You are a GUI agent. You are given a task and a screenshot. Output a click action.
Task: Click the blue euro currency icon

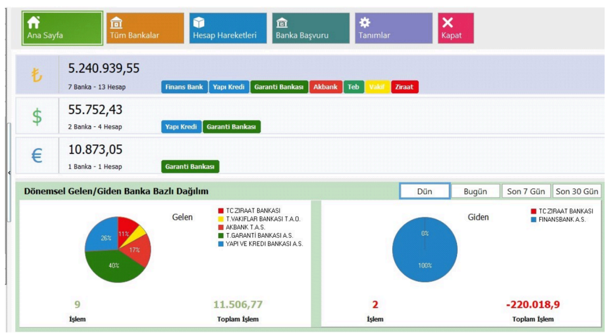[x=37, y=156]
